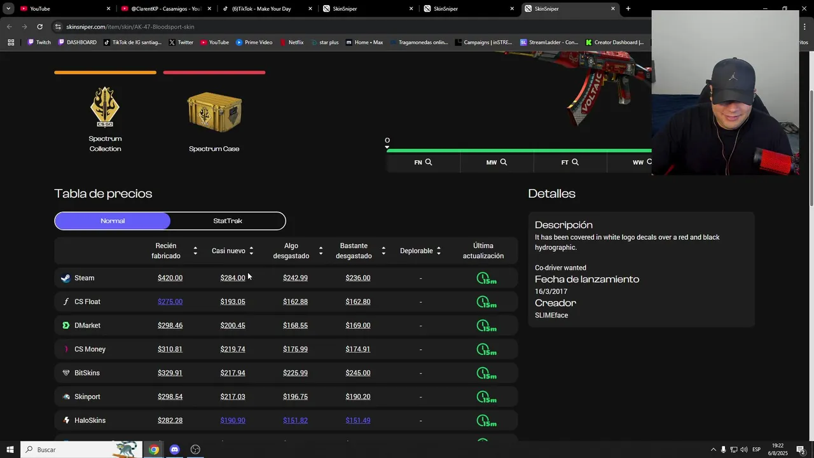Click the ESP language indicator
Viewport: 814px width, 458px height.
click(756, 450)
